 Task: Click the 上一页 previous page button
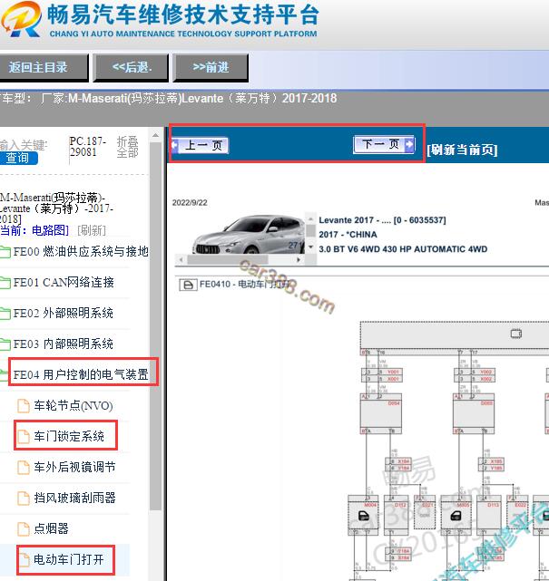coord(201,145)
